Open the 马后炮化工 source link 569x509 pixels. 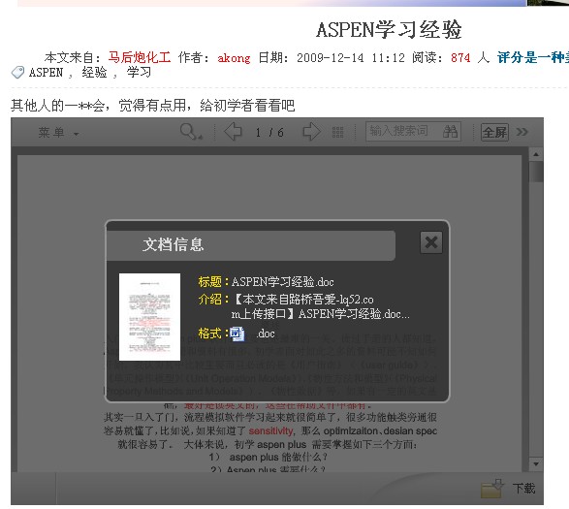140,57
